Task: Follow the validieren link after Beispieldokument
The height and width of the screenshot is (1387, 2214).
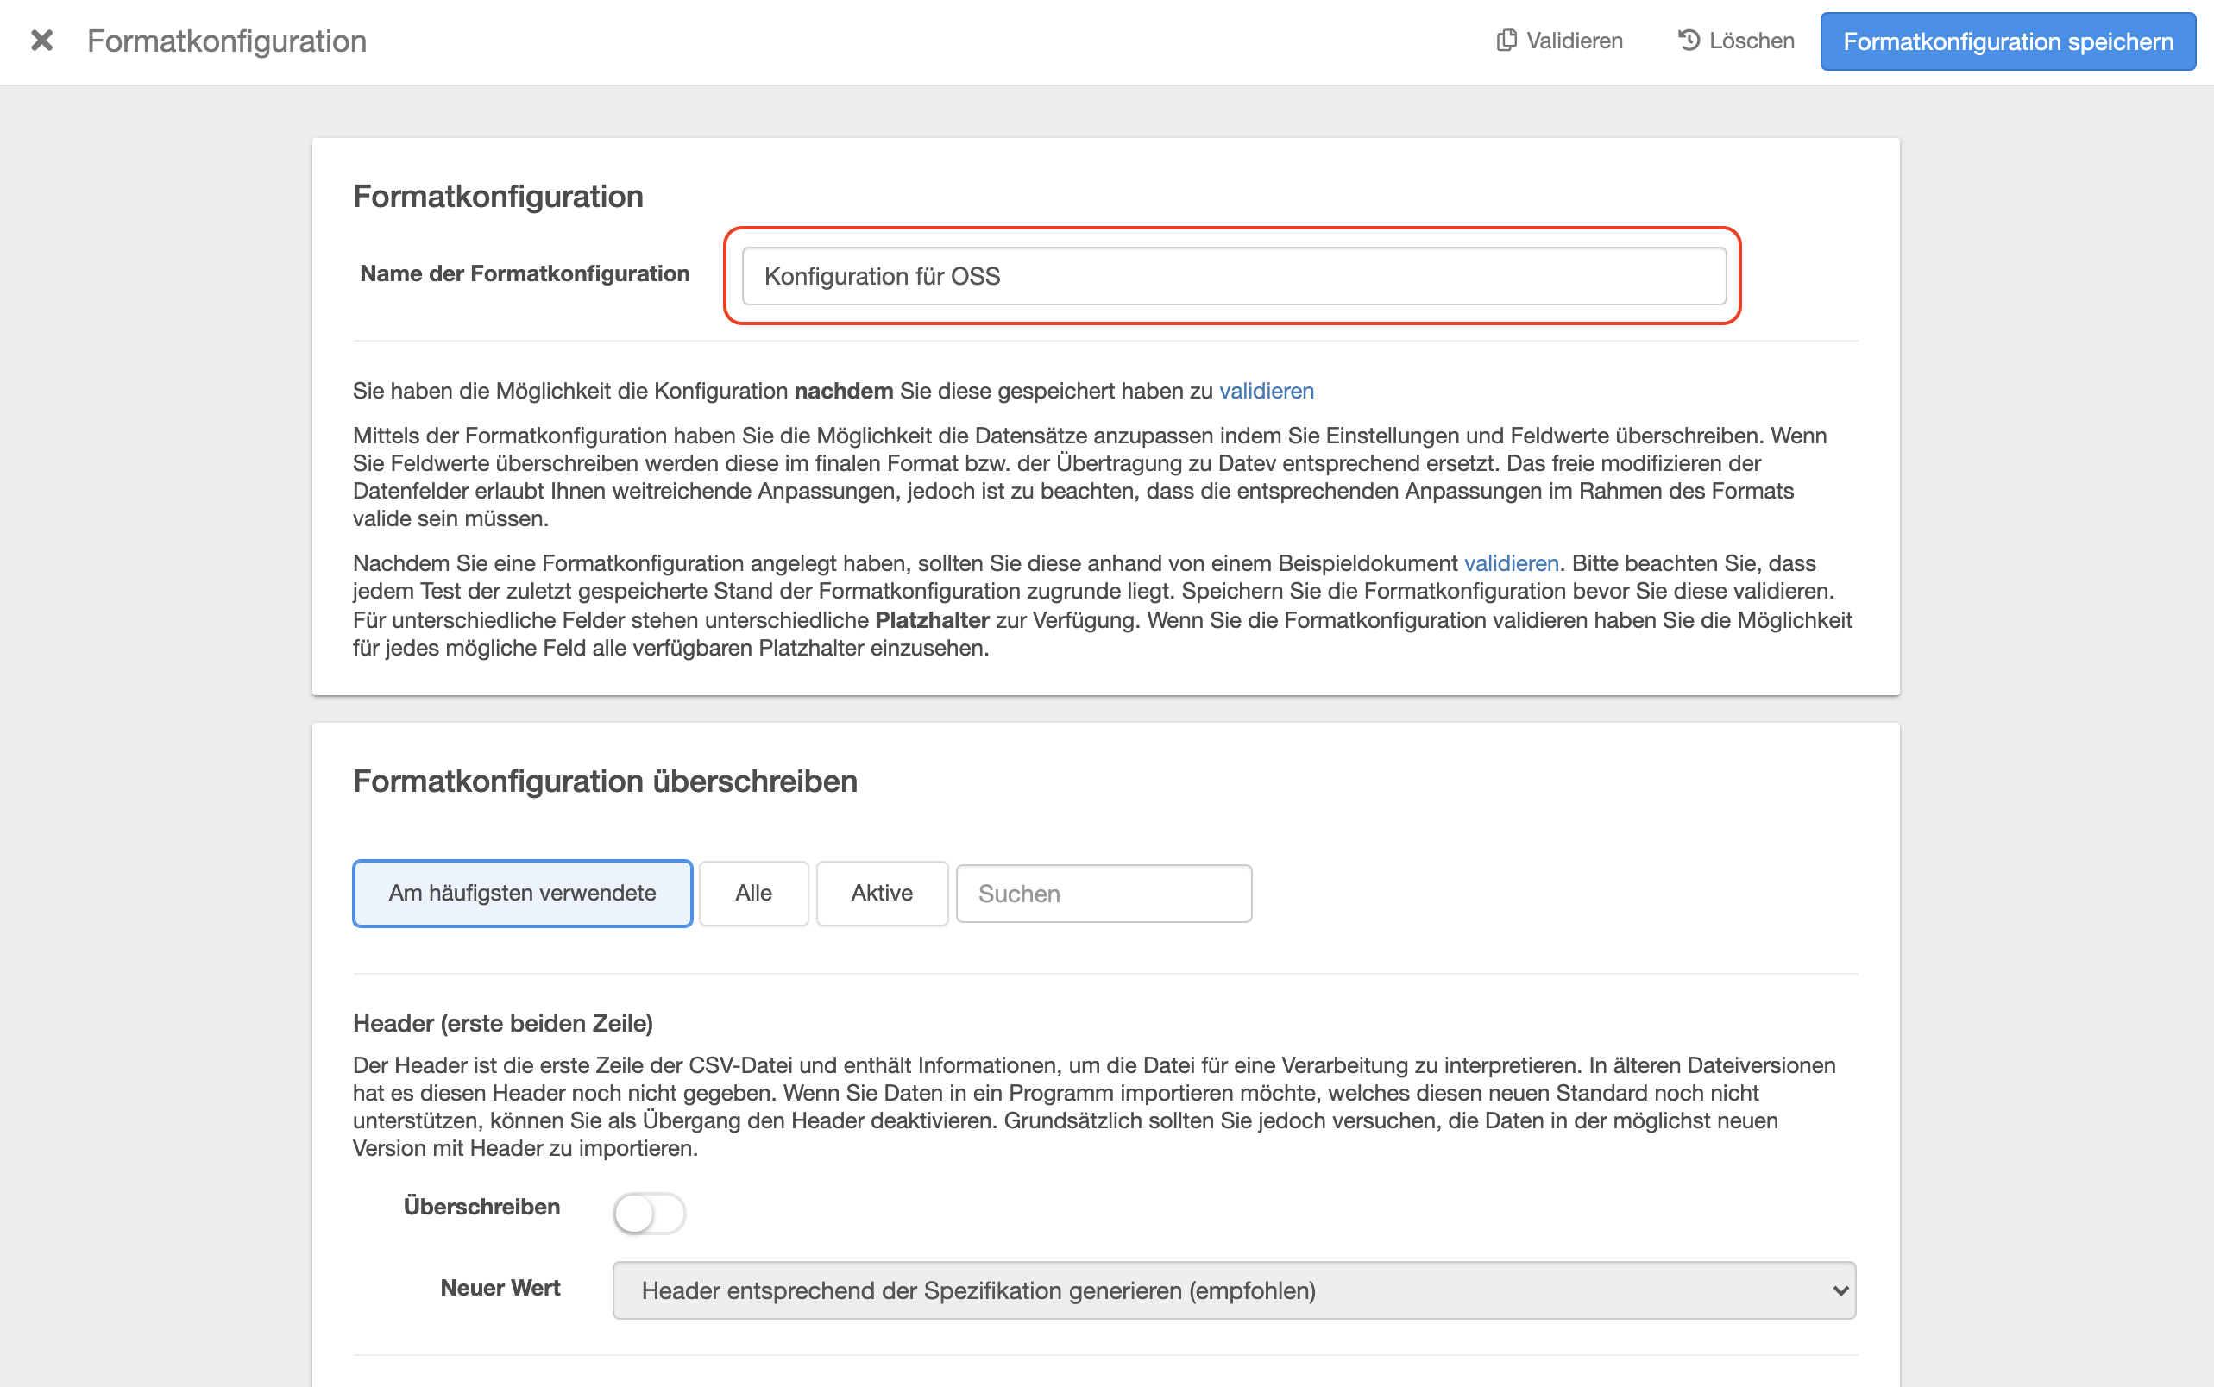Action: [1511, 563]
